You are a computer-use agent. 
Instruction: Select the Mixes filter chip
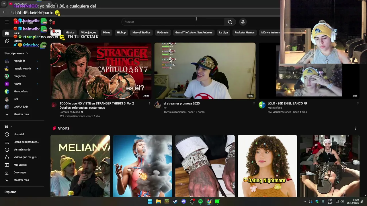pos(107,32)
